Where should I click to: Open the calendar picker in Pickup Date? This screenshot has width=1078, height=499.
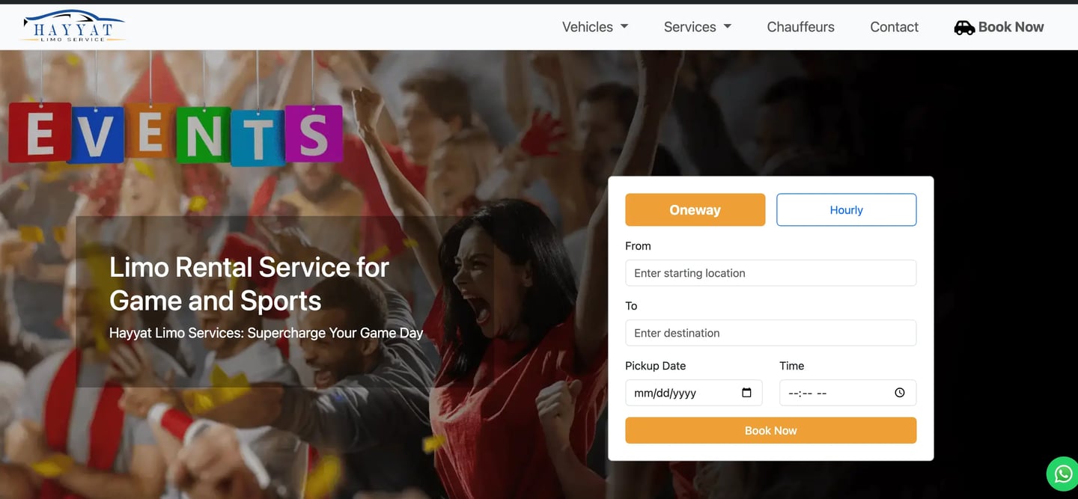(746, 393)
